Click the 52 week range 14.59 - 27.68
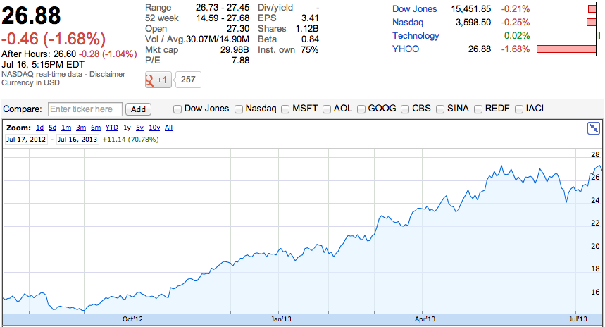The width and height of the screenshot is (605, 327). coord(223,18)
